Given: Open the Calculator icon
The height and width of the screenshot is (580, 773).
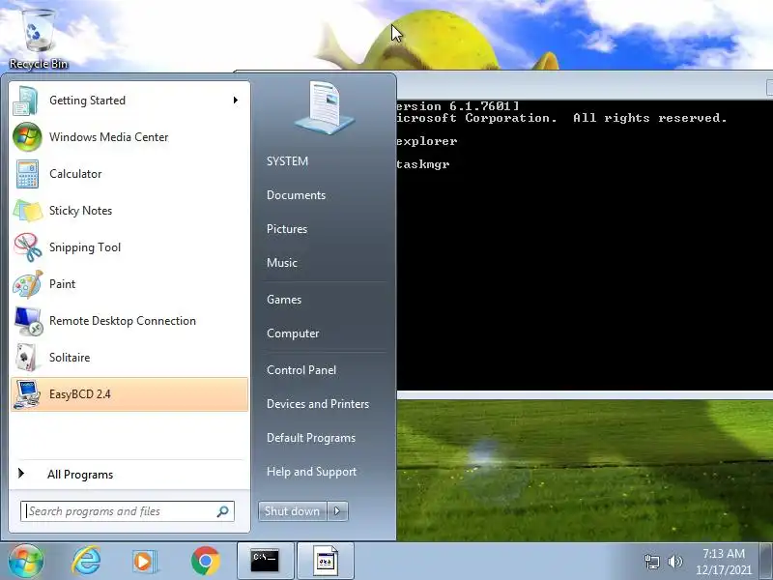Looking at the screenshot, I should (27, 174).
